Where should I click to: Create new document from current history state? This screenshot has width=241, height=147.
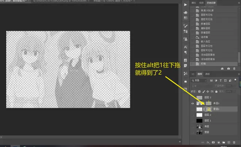point(222,69)
